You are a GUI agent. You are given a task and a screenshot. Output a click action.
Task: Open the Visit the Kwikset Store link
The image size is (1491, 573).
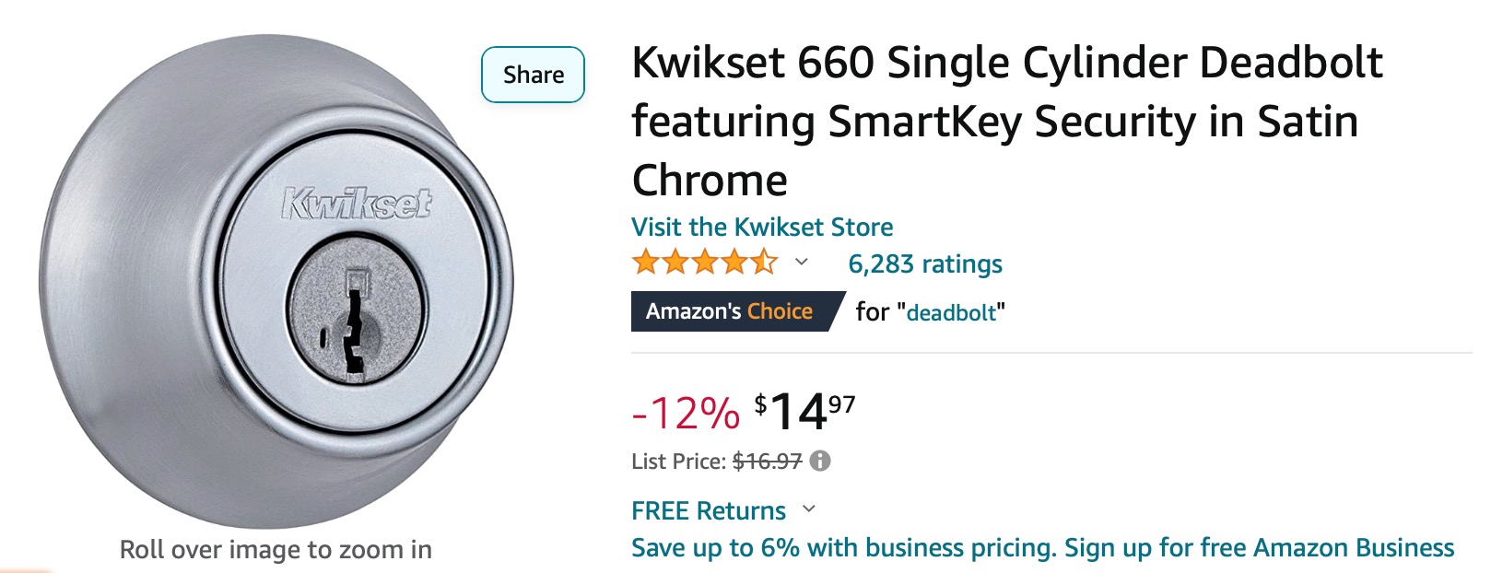762,227
